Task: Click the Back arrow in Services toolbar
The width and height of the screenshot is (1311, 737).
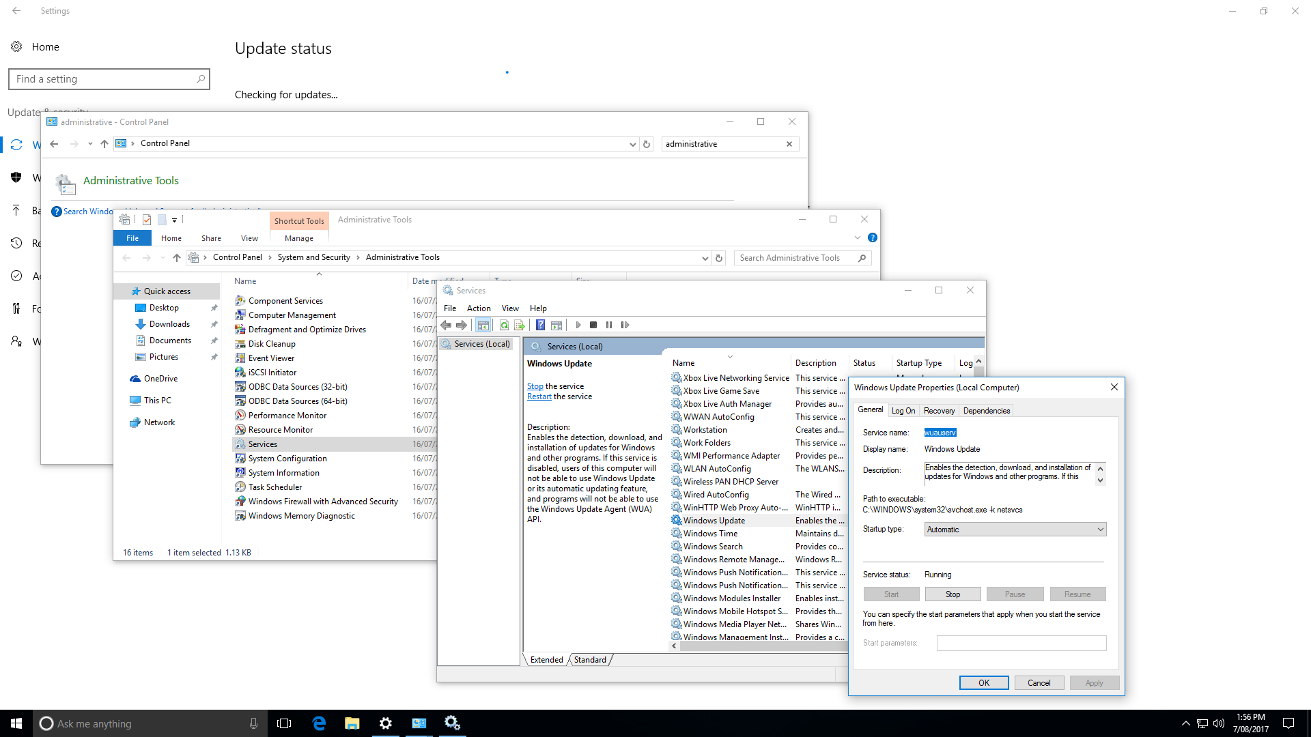Action: [x=446, y=325]
